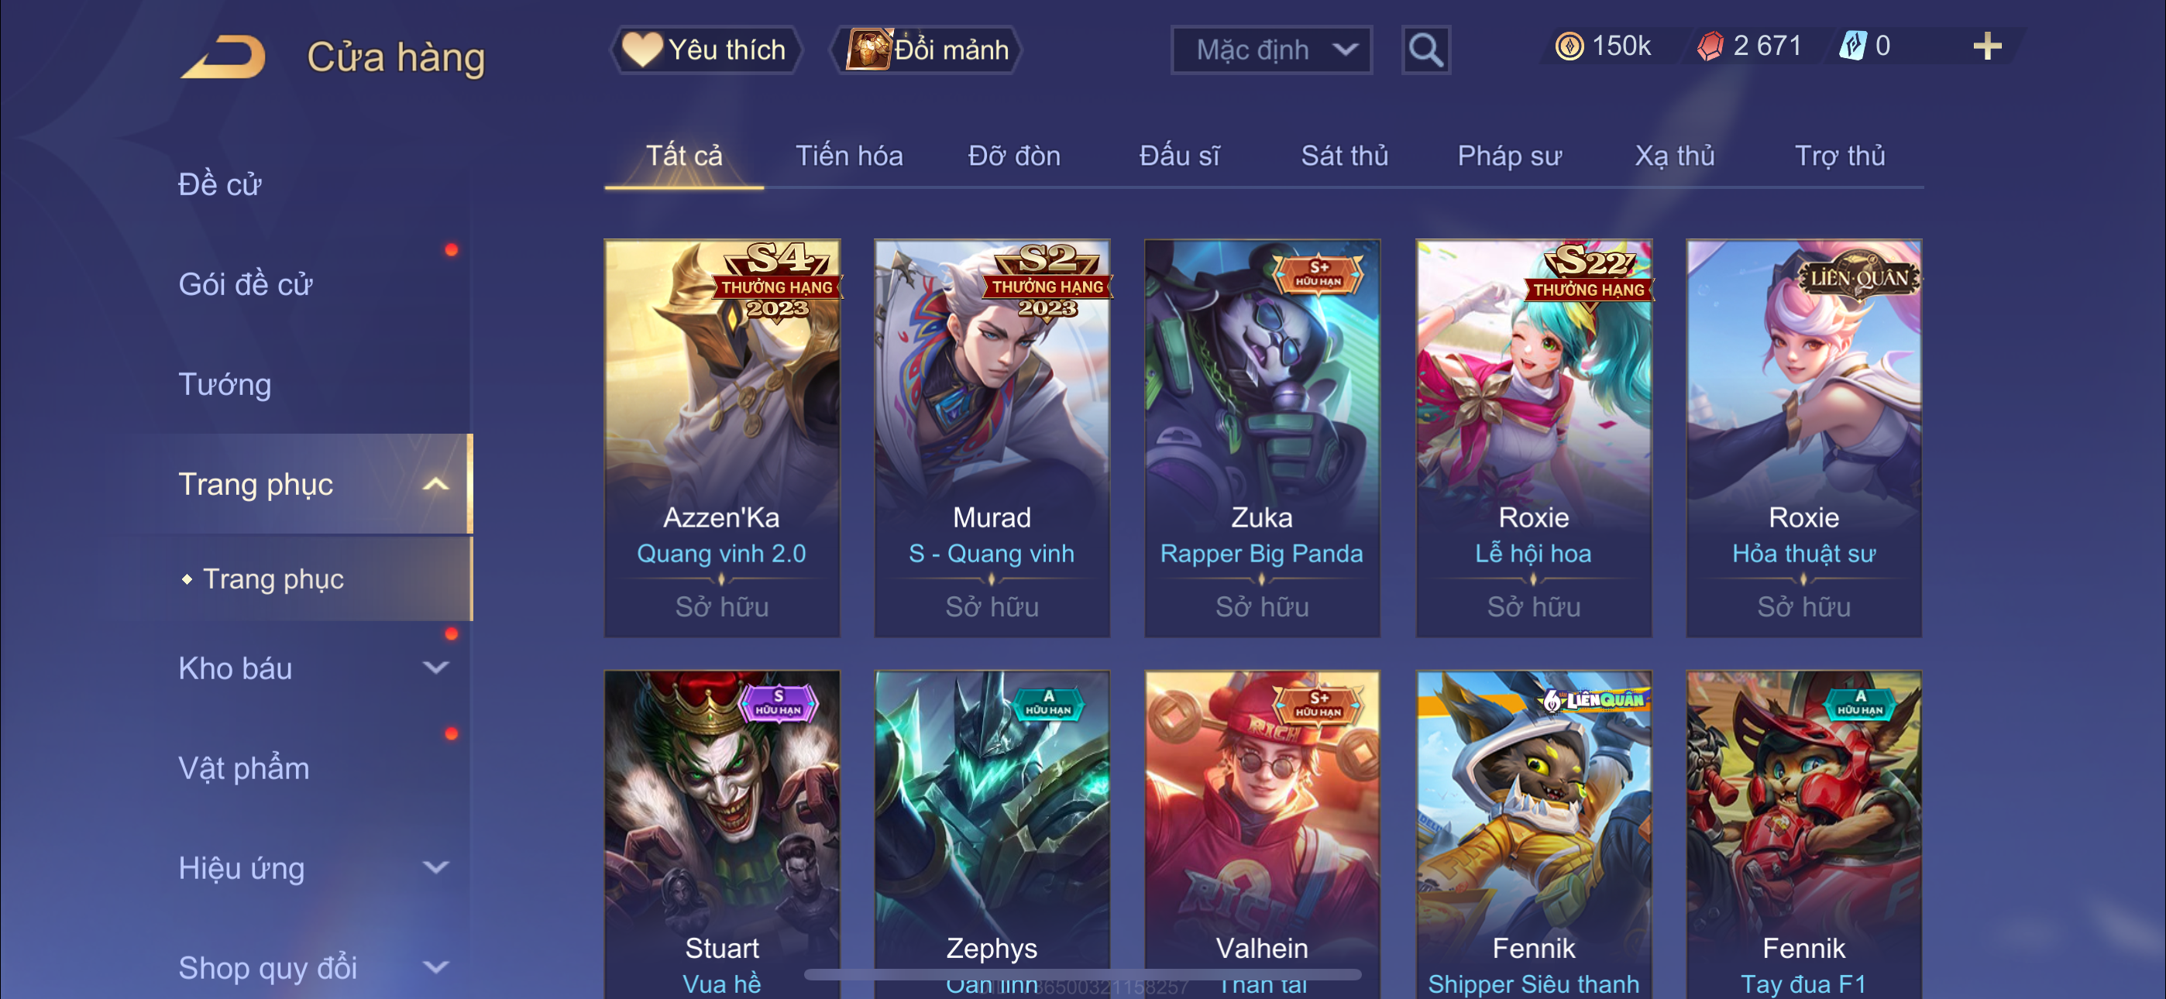
Task: Tap the plus icon to add currency
Action: pyautogui.click(x=1987, y=46)
